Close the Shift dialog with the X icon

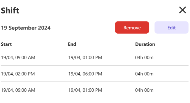pos(183,10)
